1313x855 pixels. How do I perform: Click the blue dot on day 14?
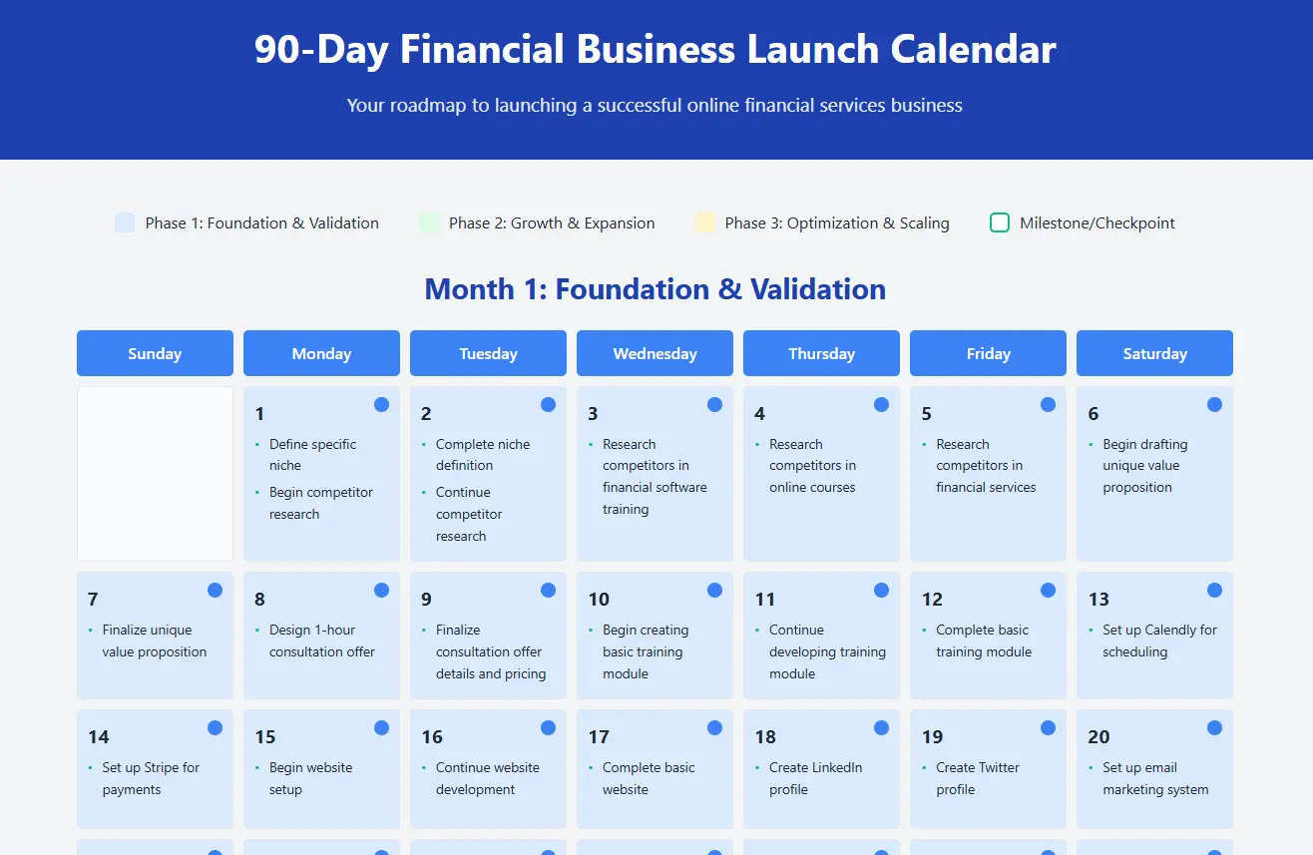point(215,727)
